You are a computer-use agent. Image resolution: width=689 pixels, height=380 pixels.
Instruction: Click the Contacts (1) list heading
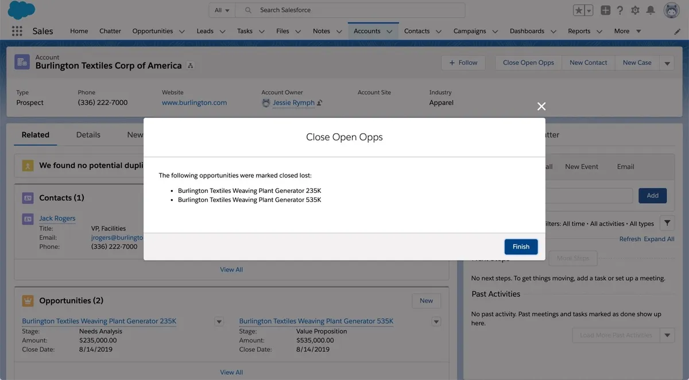[x=61, y=198]
